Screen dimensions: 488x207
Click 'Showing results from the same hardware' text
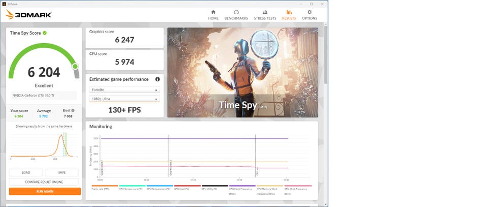coord(44,126)
